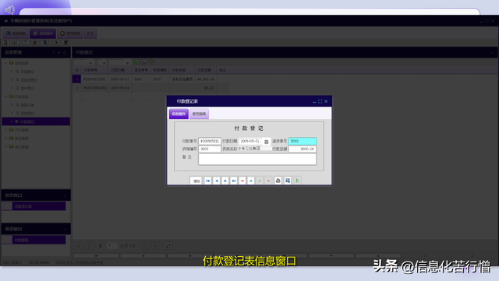Click the 付款金额 field showing 8000.00

(x=303, y=149)
